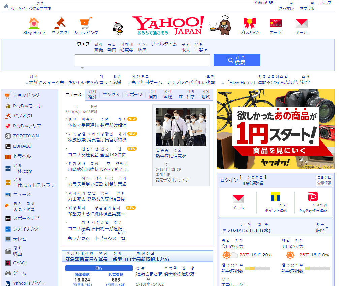The height and width of the screenshot is (286, 339).
Task: Click the プレミアム ribbon icon
Action: (x=249, y=23)
